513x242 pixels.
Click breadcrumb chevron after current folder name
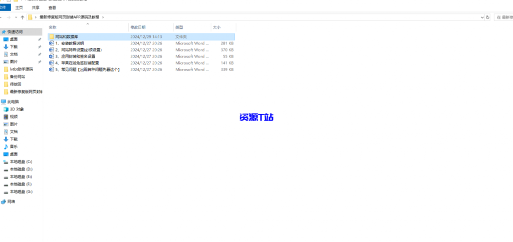(103, 17)
